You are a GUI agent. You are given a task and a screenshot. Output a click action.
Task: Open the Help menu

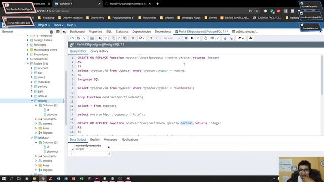click(71, 25)
